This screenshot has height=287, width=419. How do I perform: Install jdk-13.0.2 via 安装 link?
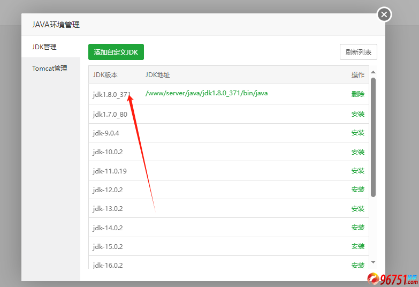point(358,209)
